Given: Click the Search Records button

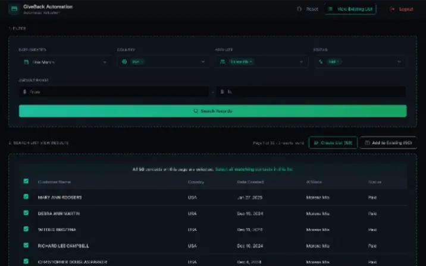Looking at the screenshot, I should tap(213, 111).
